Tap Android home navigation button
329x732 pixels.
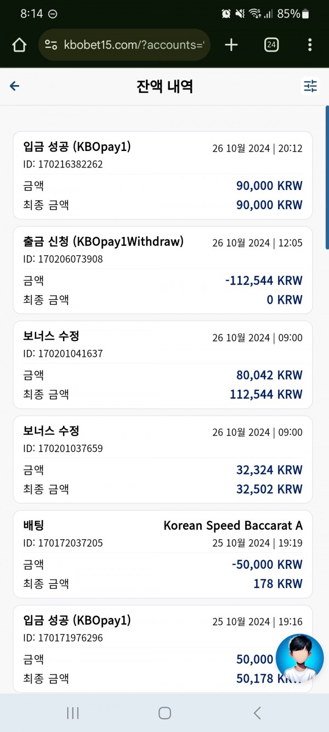(x=164, y=713)
